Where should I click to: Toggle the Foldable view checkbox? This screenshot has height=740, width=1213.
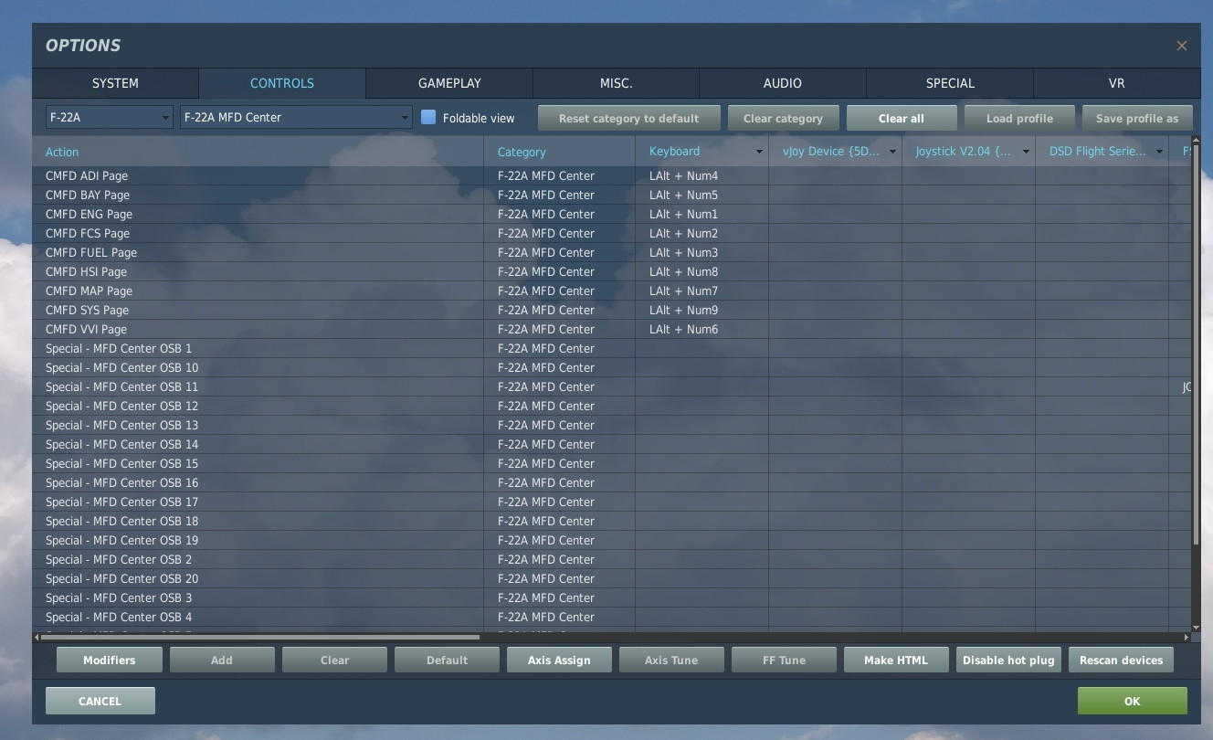point(428,117)
